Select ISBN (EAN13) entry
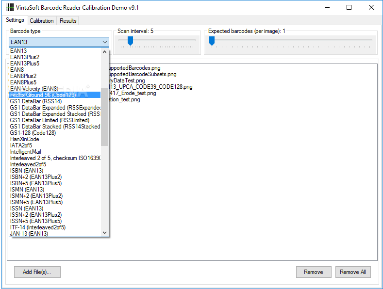 [x=55, y=171]
